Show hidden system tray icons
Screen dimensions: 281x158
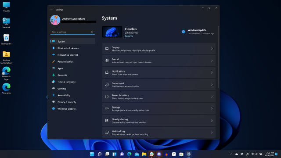point(231,154)
